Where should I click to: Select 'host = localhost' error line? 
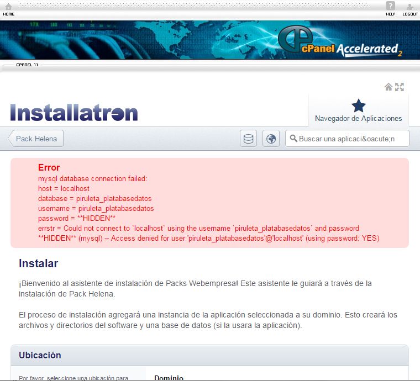[64, 188]
